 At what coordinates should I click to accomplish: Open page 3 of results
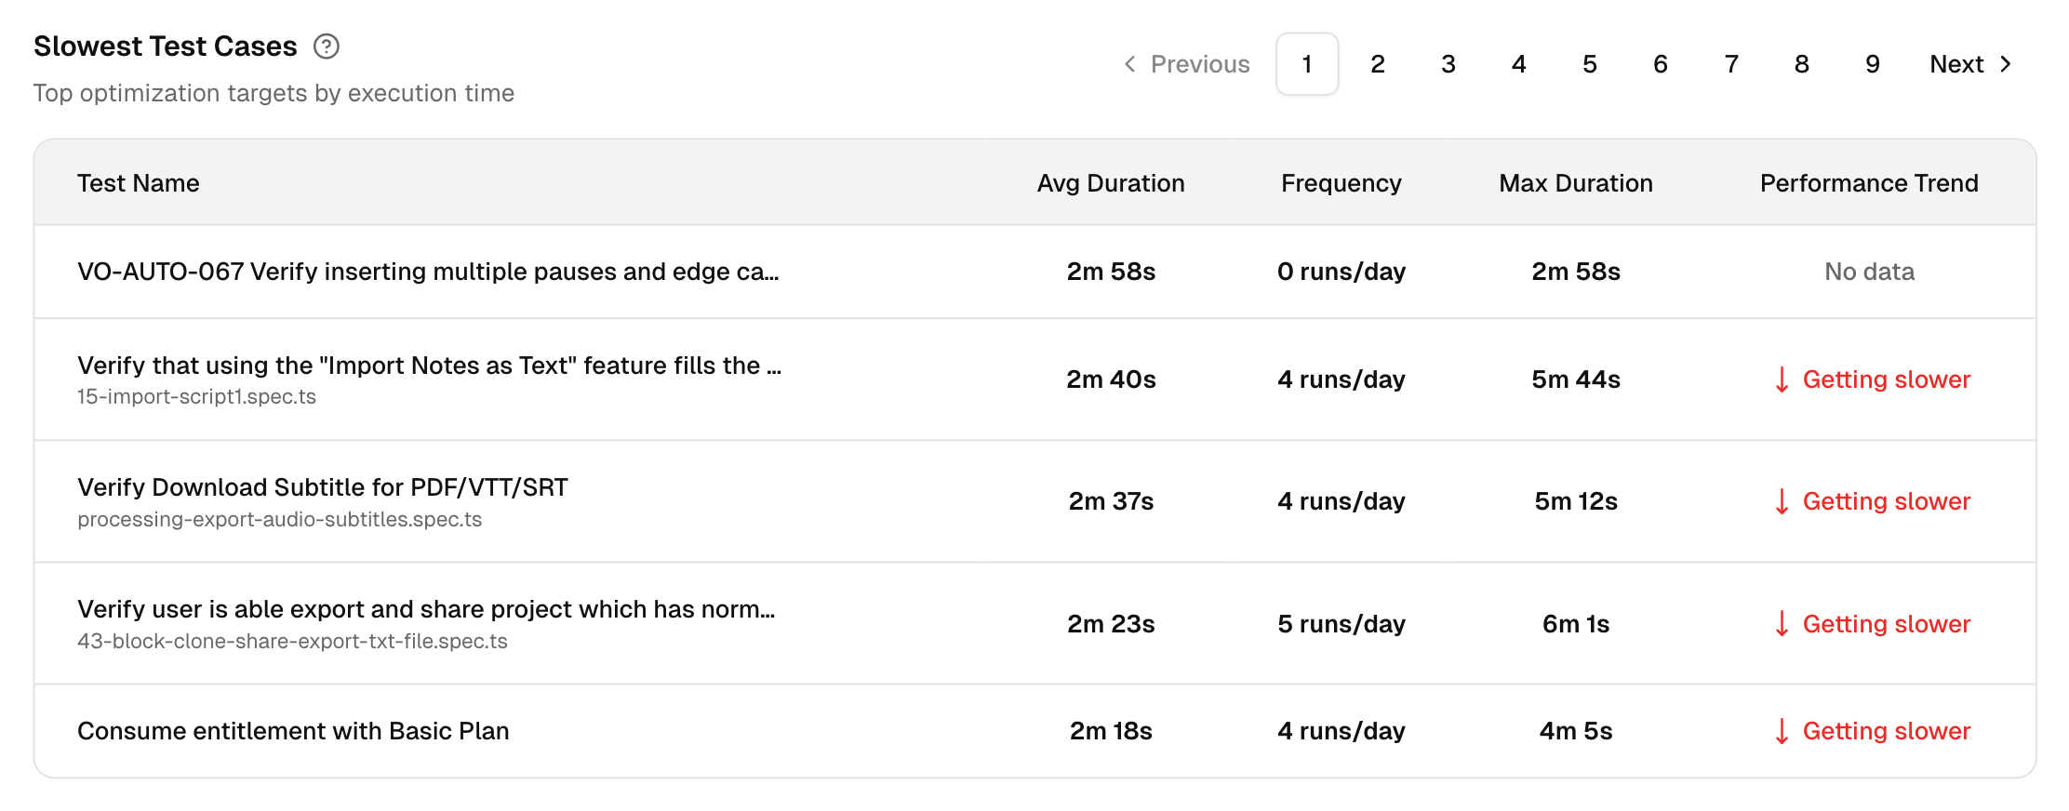[1448, 64]
